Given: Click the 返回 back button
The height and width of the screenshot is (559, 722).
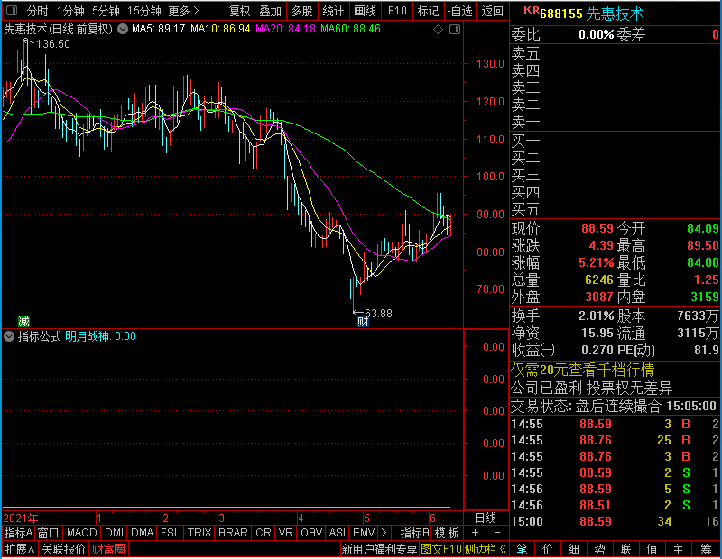Looking at the screenshot, I should (492, 11).
